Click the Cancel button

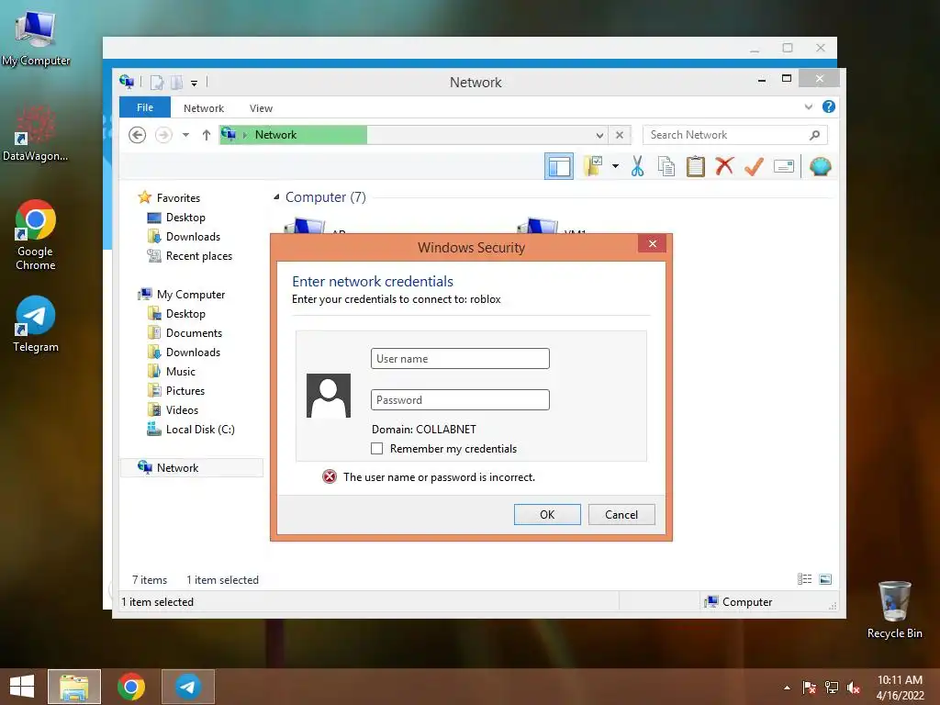pyautogui.click(x=621, y=514)
